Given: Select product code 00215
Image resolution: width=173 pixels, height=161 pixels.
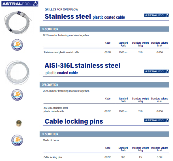Looking at the screenshot, I should pyautogui.click(x=108, y=111).
